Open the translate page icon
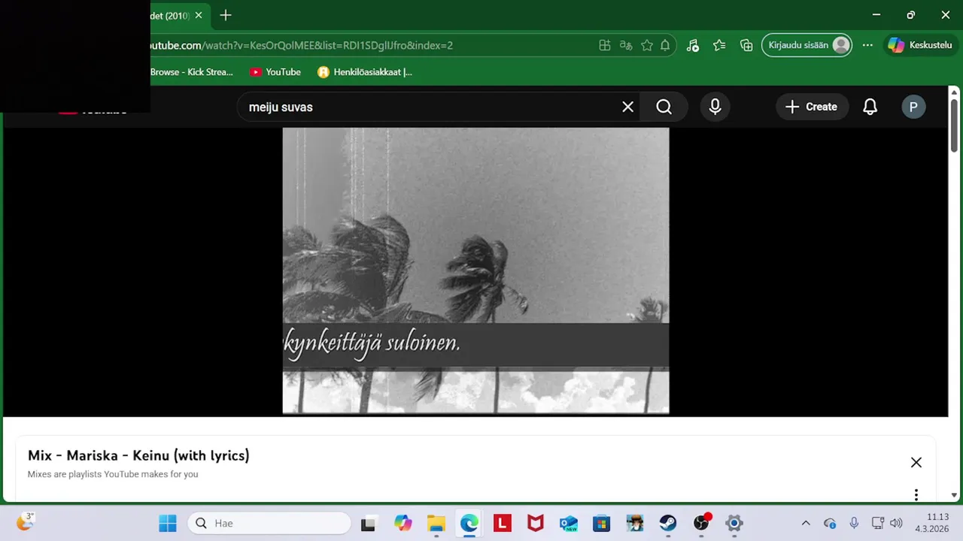This screenshot has width=963, height=541. 626,45
